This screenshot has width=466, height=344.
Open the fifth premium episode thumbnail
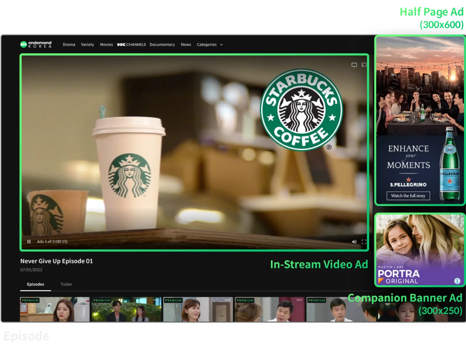pyautogui.click(x=341, y=309)
